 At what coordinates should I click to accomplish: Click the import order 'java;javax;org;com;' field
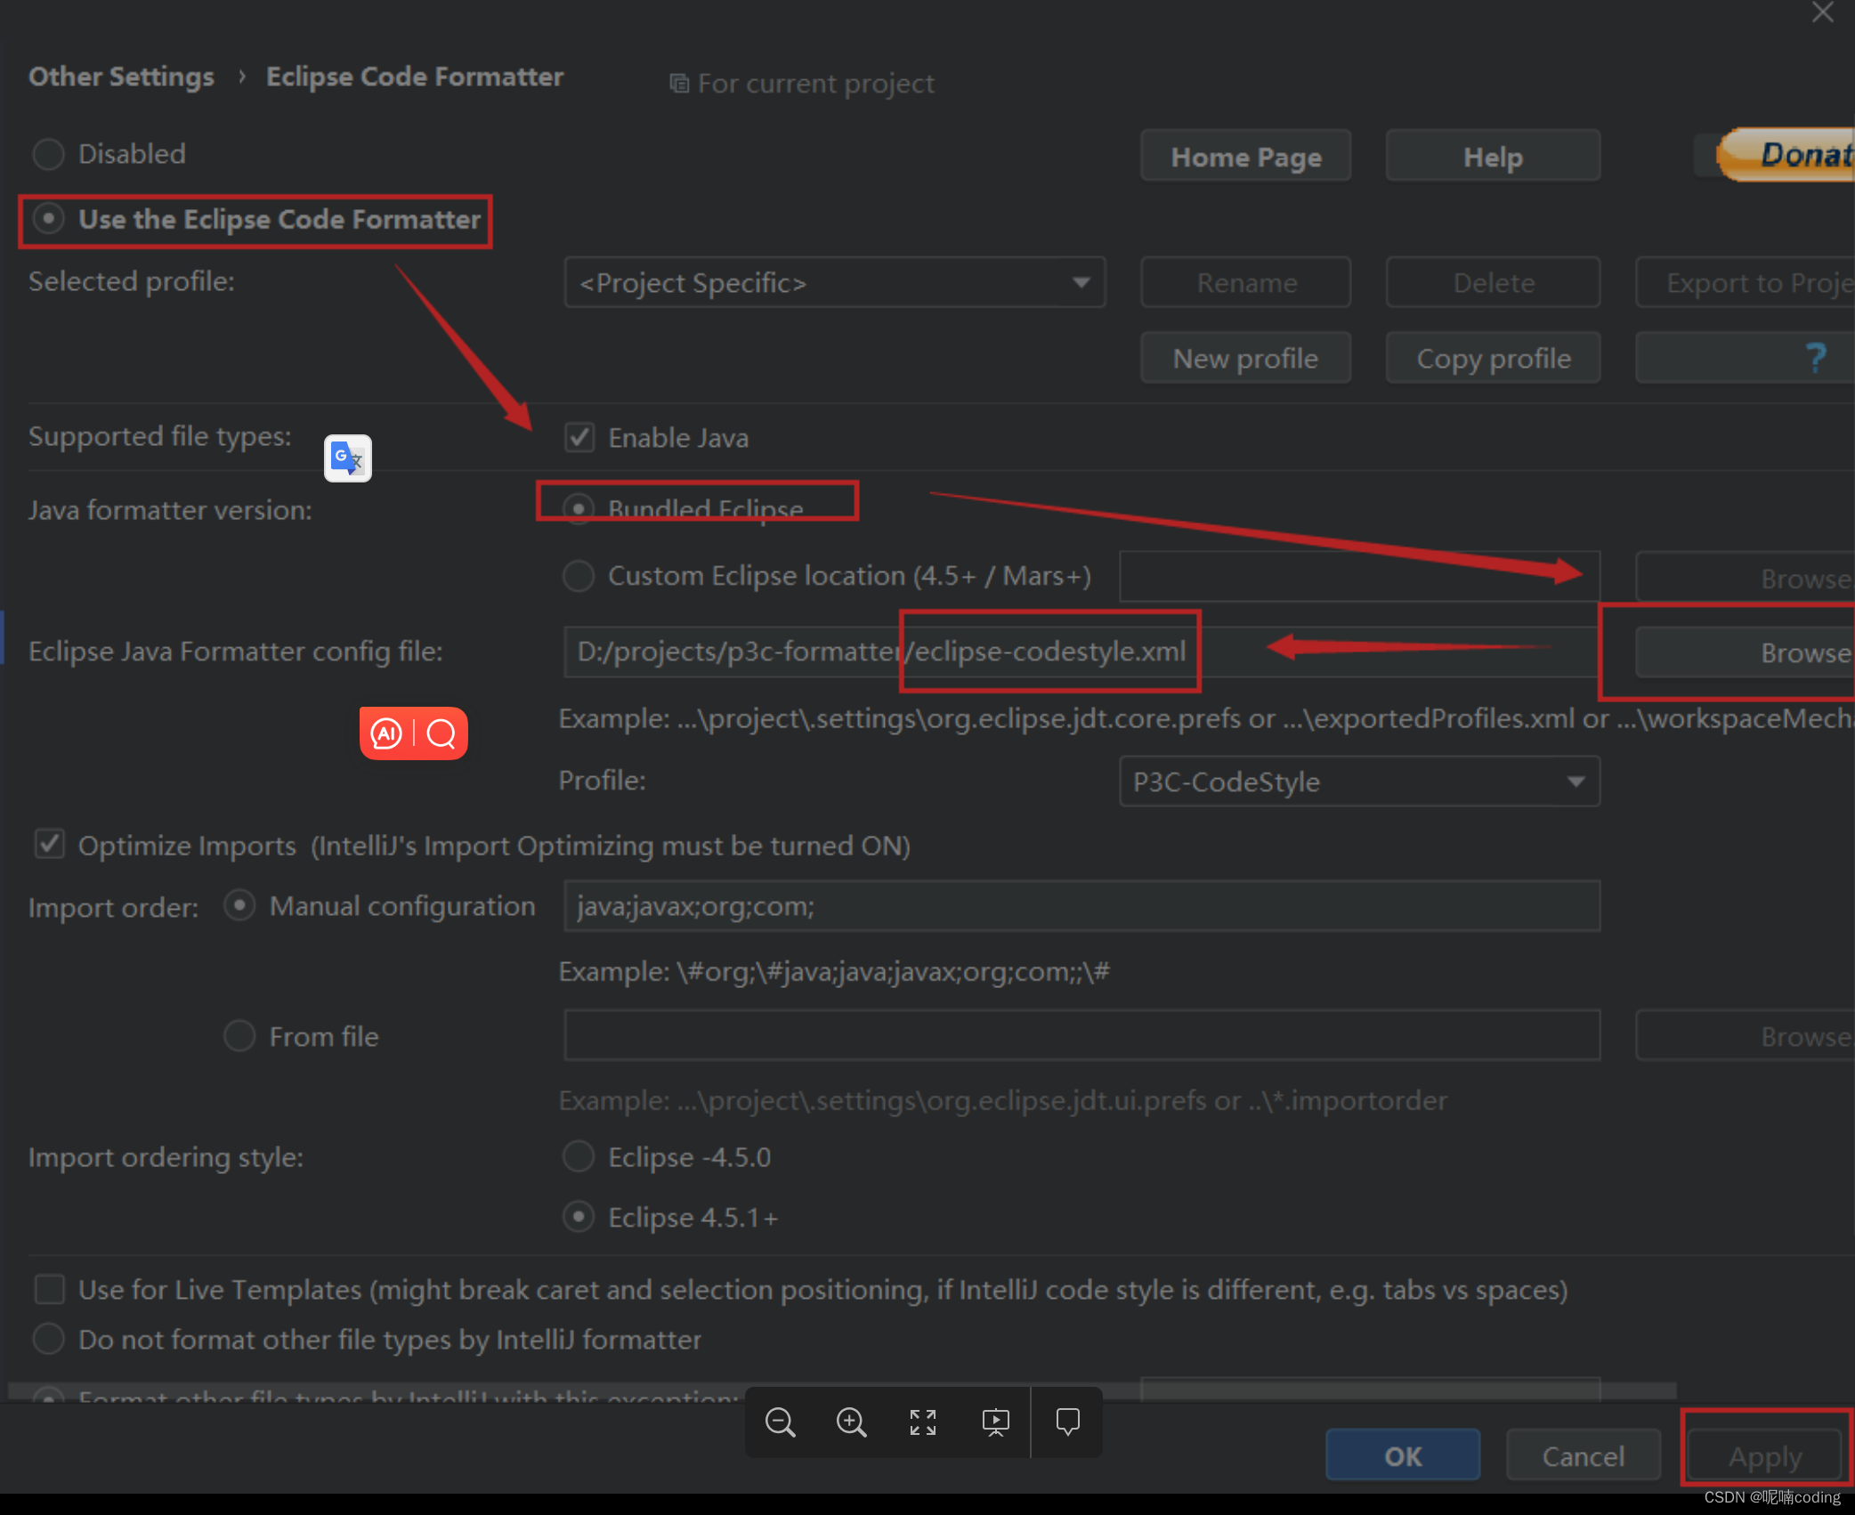point(1081,906)
